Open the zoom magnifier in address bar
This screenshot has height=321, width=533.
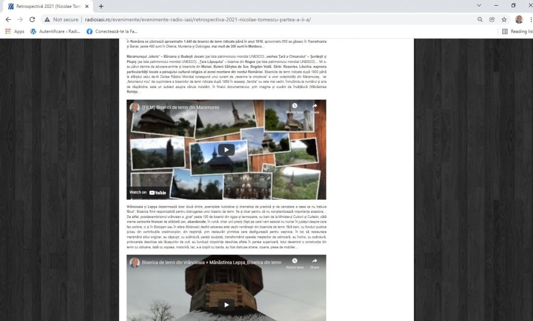point(480,19)
